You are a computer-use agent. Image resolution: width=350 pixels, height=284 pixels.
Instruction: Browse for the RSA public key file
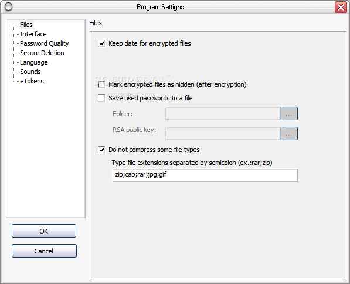click(x=289, y=133)
